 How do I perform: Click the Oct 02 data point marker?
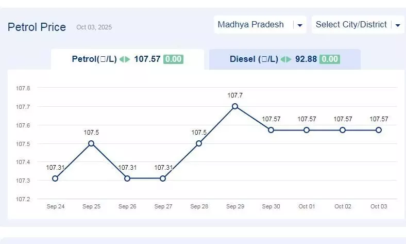[x=343, y=130]
